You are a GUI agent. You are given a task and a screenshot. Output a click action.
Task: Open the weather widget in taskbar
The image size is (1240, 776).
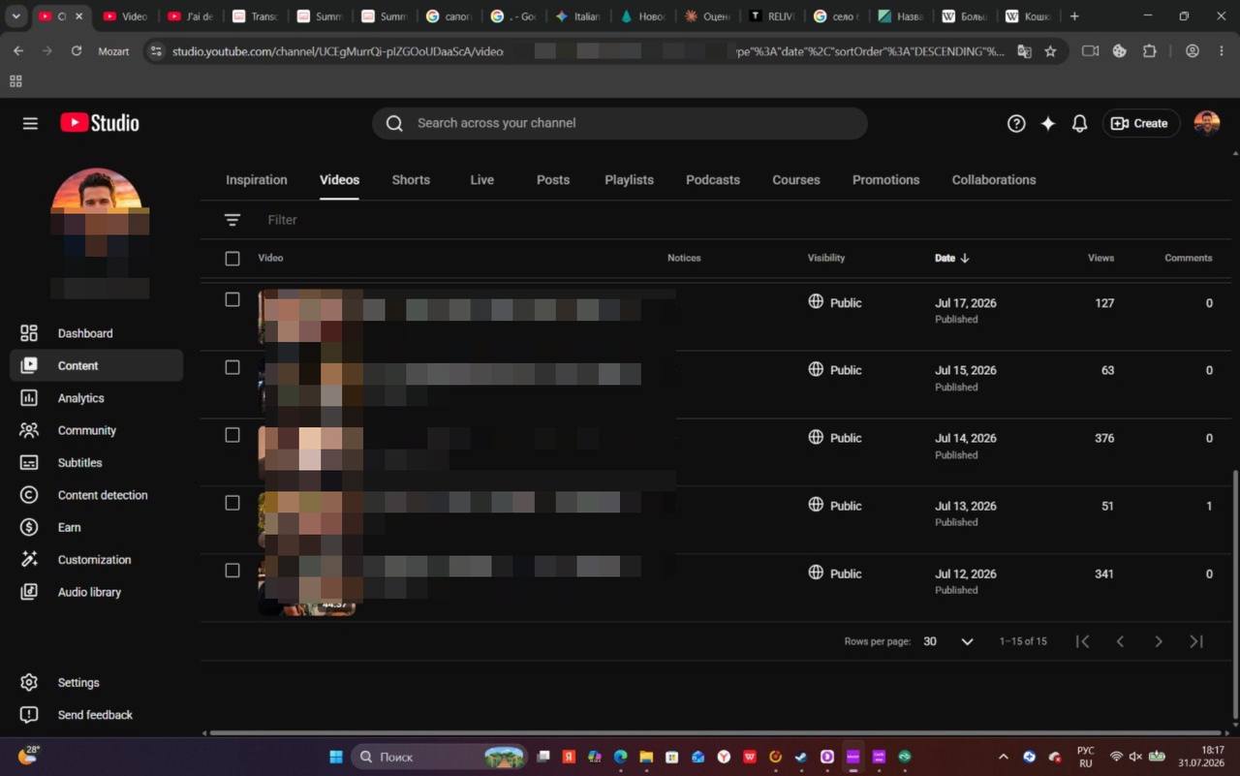(x=26, y=756)
